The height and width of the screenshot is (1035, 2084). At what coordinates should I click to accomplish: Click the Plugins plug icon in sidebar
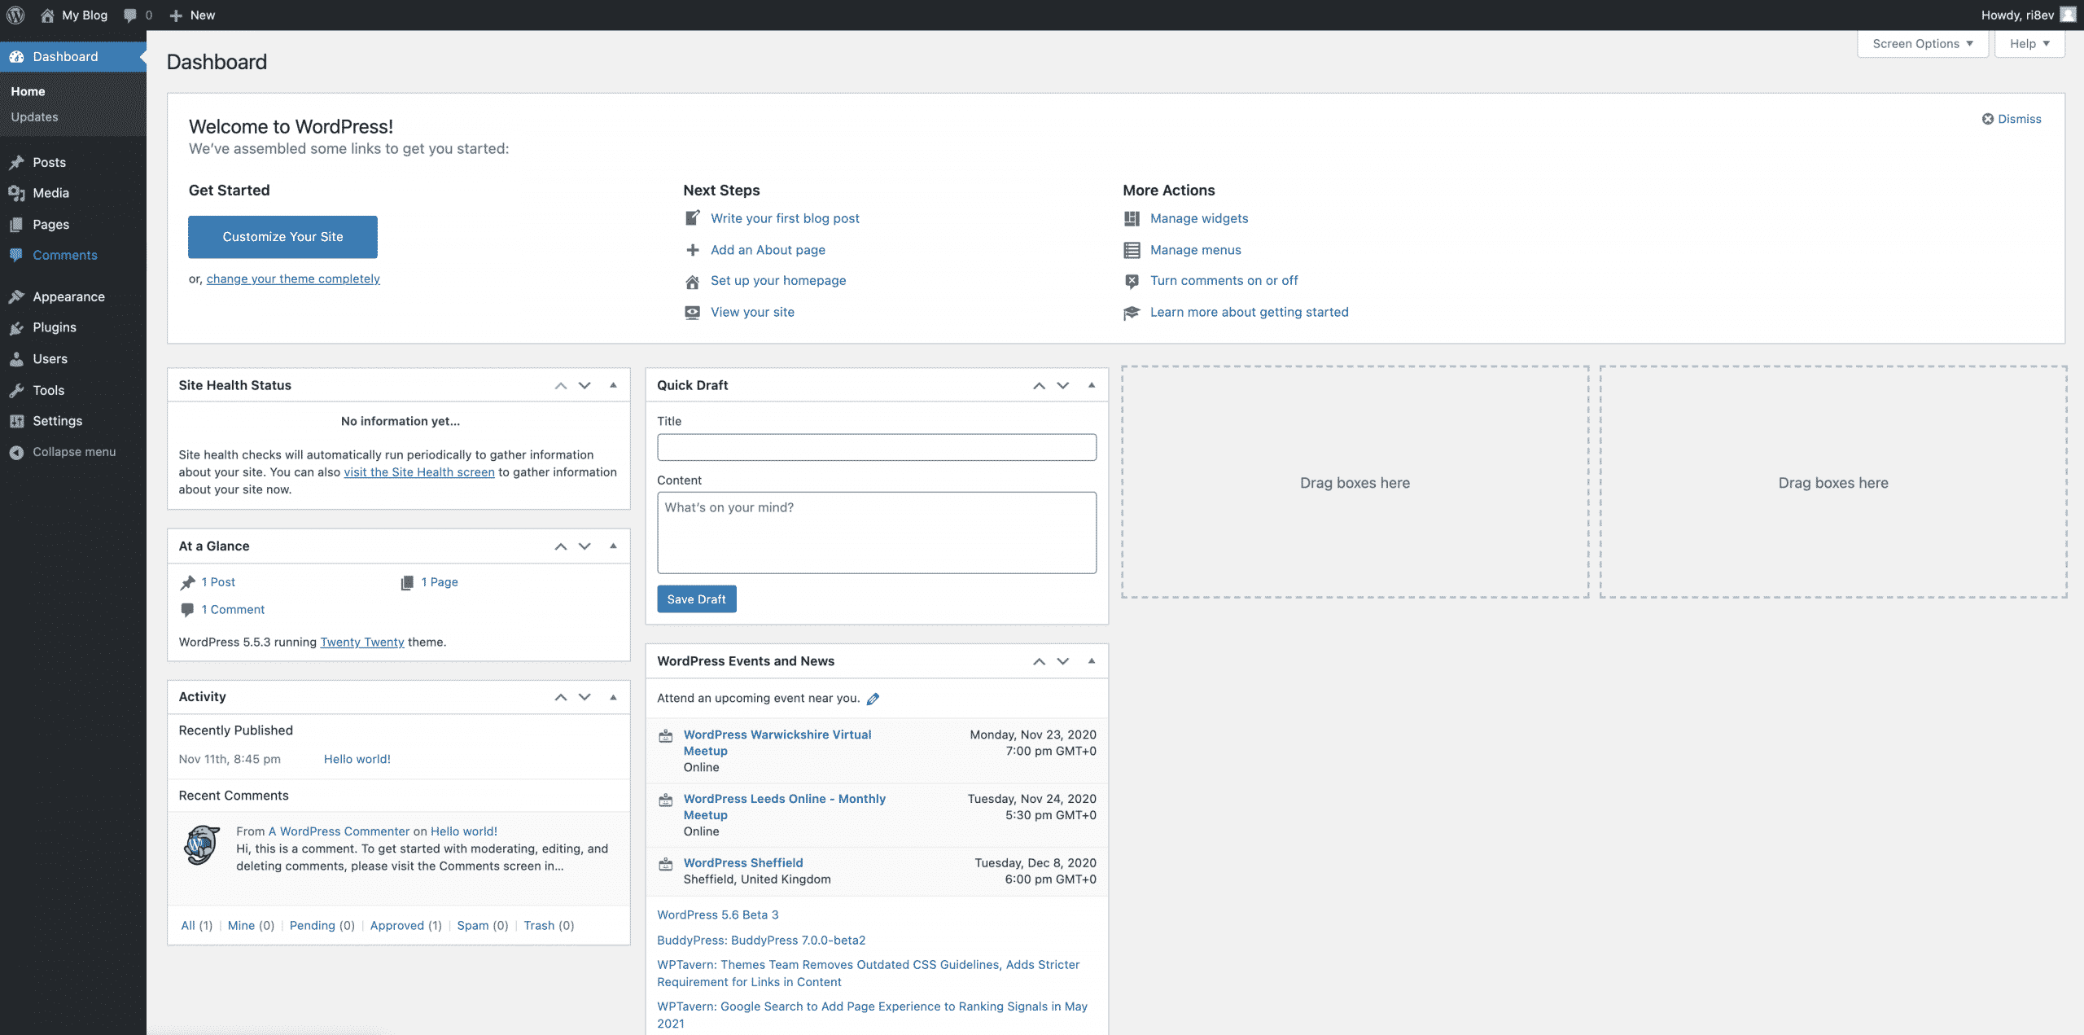coord(16,327)
